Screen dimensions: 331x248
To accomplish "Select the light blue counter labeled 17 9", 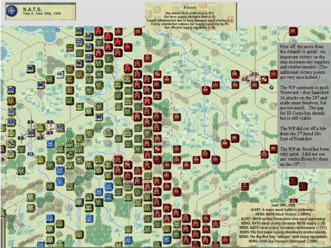I will pyautogui.click(x=50, y=144).
